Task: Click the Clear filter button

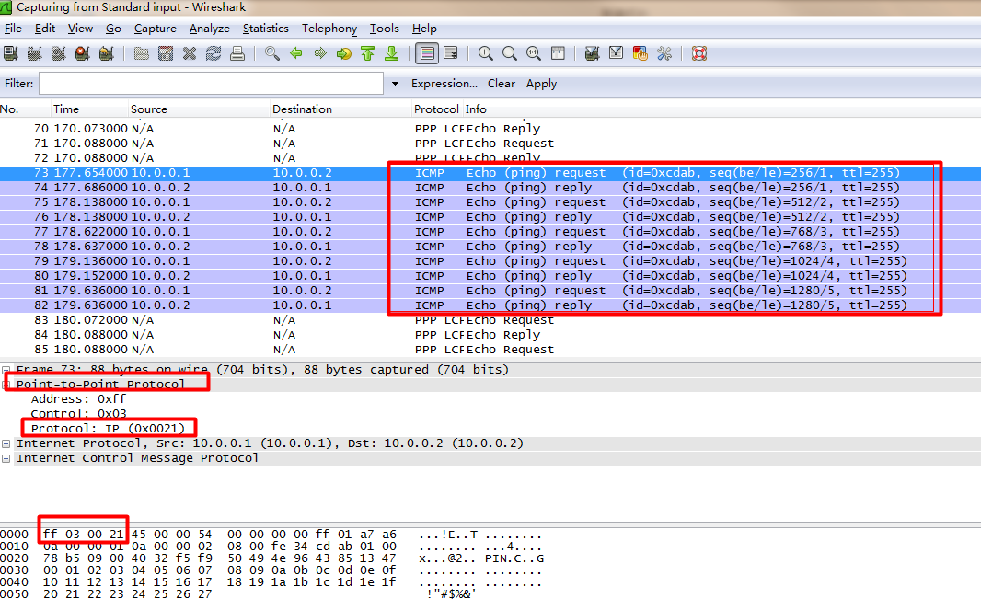Action: click(502, 83)
